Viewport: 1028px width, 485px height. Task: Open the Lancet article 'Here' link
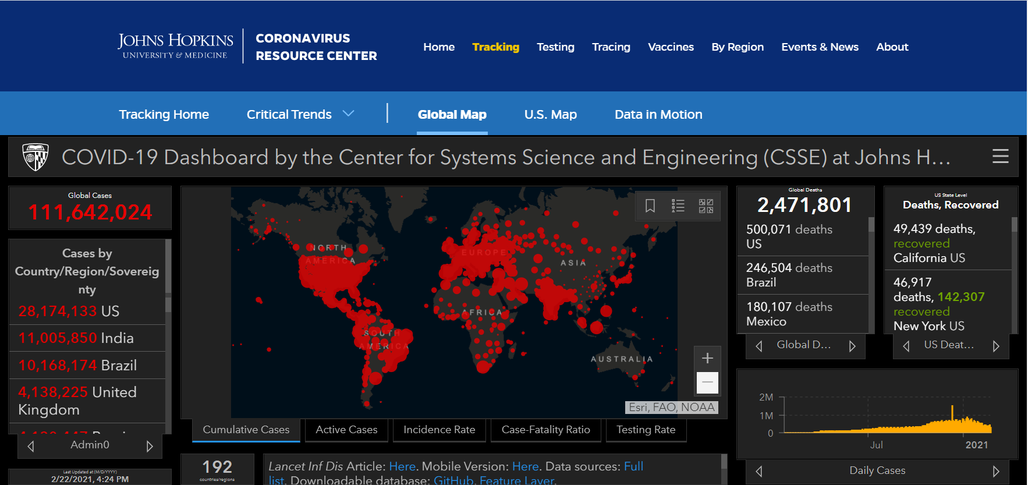(x=402, y=466)
